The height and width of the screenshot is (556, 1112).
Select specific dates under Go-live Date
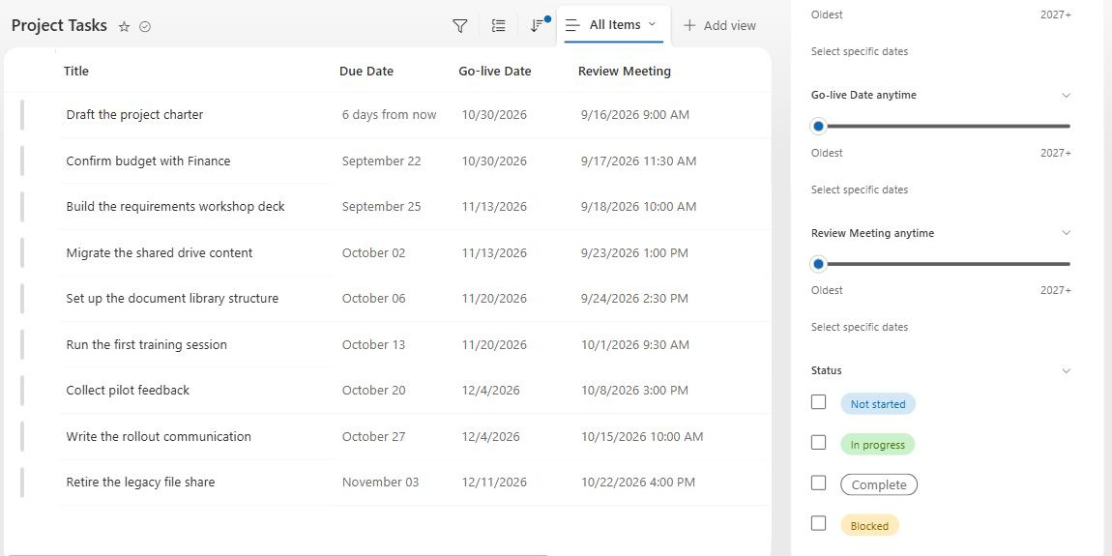coord(860,190)
